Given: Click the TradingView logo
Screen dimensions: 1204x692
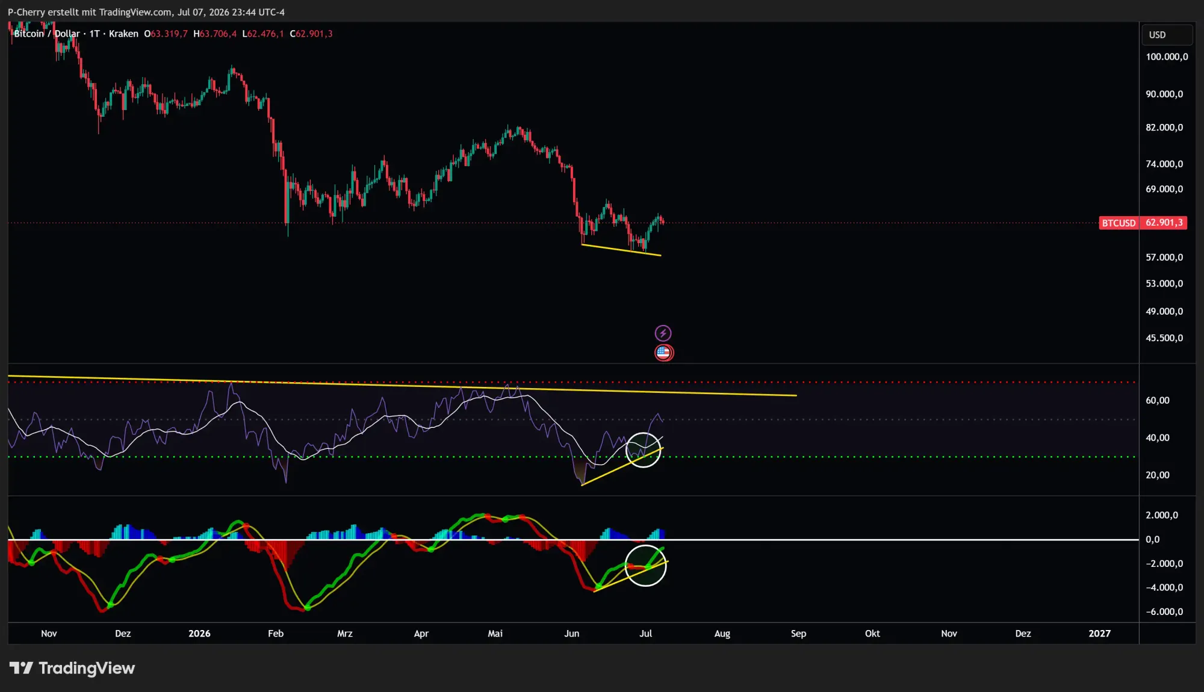Looking at the screenshot, I should (72, 668).
